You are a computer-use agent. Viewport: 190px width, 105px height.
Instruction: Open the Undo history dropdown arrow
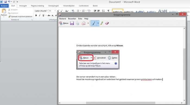pyautogui.click(x=11, y=2)
